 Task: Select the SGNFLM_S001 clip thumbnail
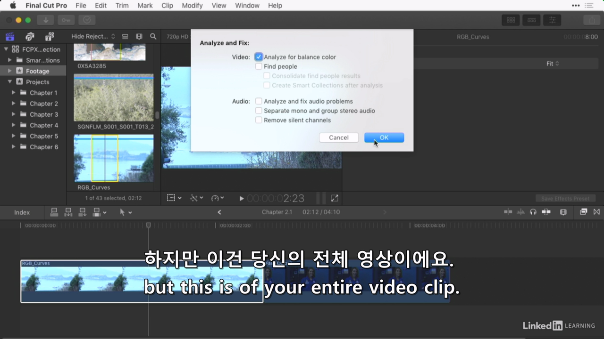114,97
